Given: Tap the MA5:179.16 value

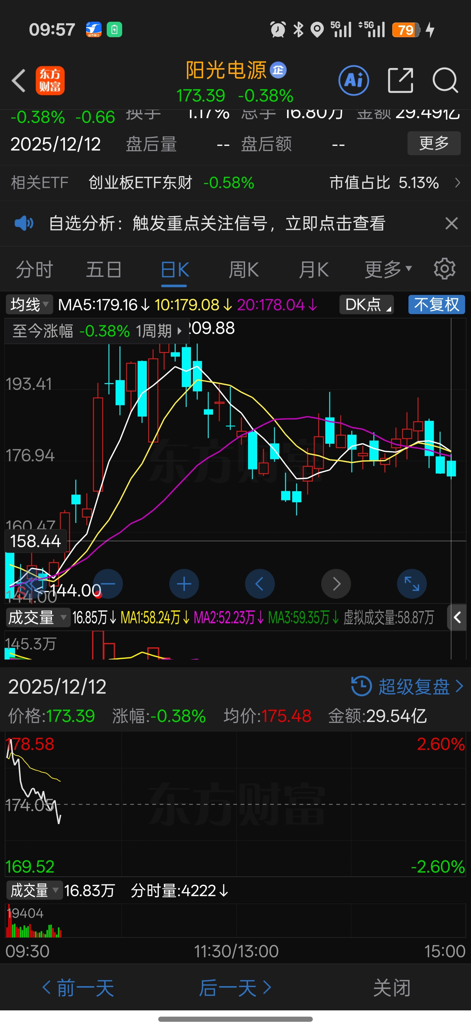Looking at the screenshot, I should click(103, 305).
